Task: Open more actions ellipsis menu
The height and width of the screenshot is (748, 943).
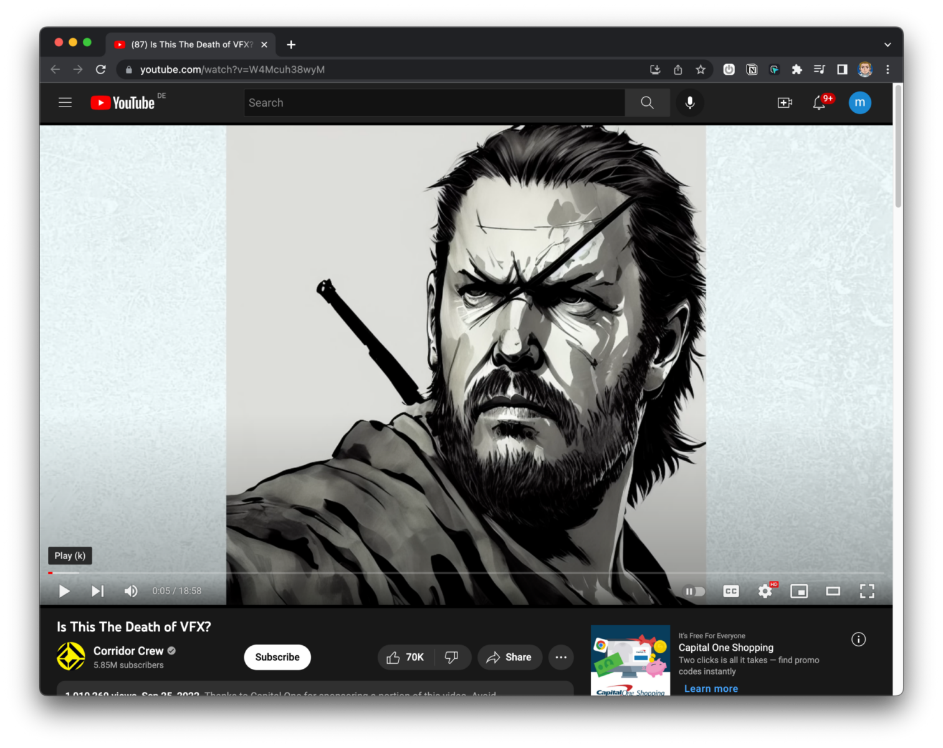Action: click(x=561, y=658)
